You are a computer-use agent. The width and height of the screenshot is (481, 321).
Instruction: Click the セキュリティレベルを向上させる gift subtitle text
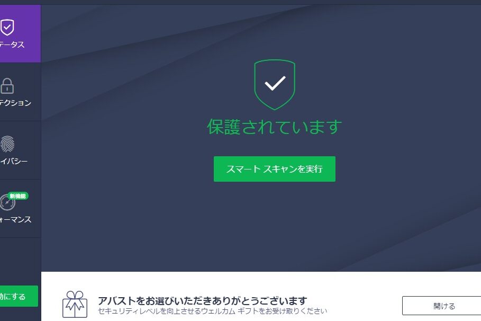(x=212, y=311)
